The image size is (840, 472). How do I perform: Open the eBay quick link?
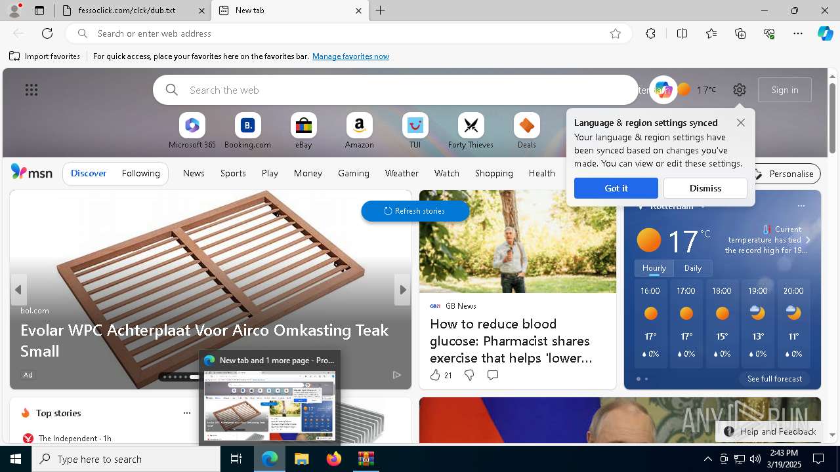(x=303, y=131)
